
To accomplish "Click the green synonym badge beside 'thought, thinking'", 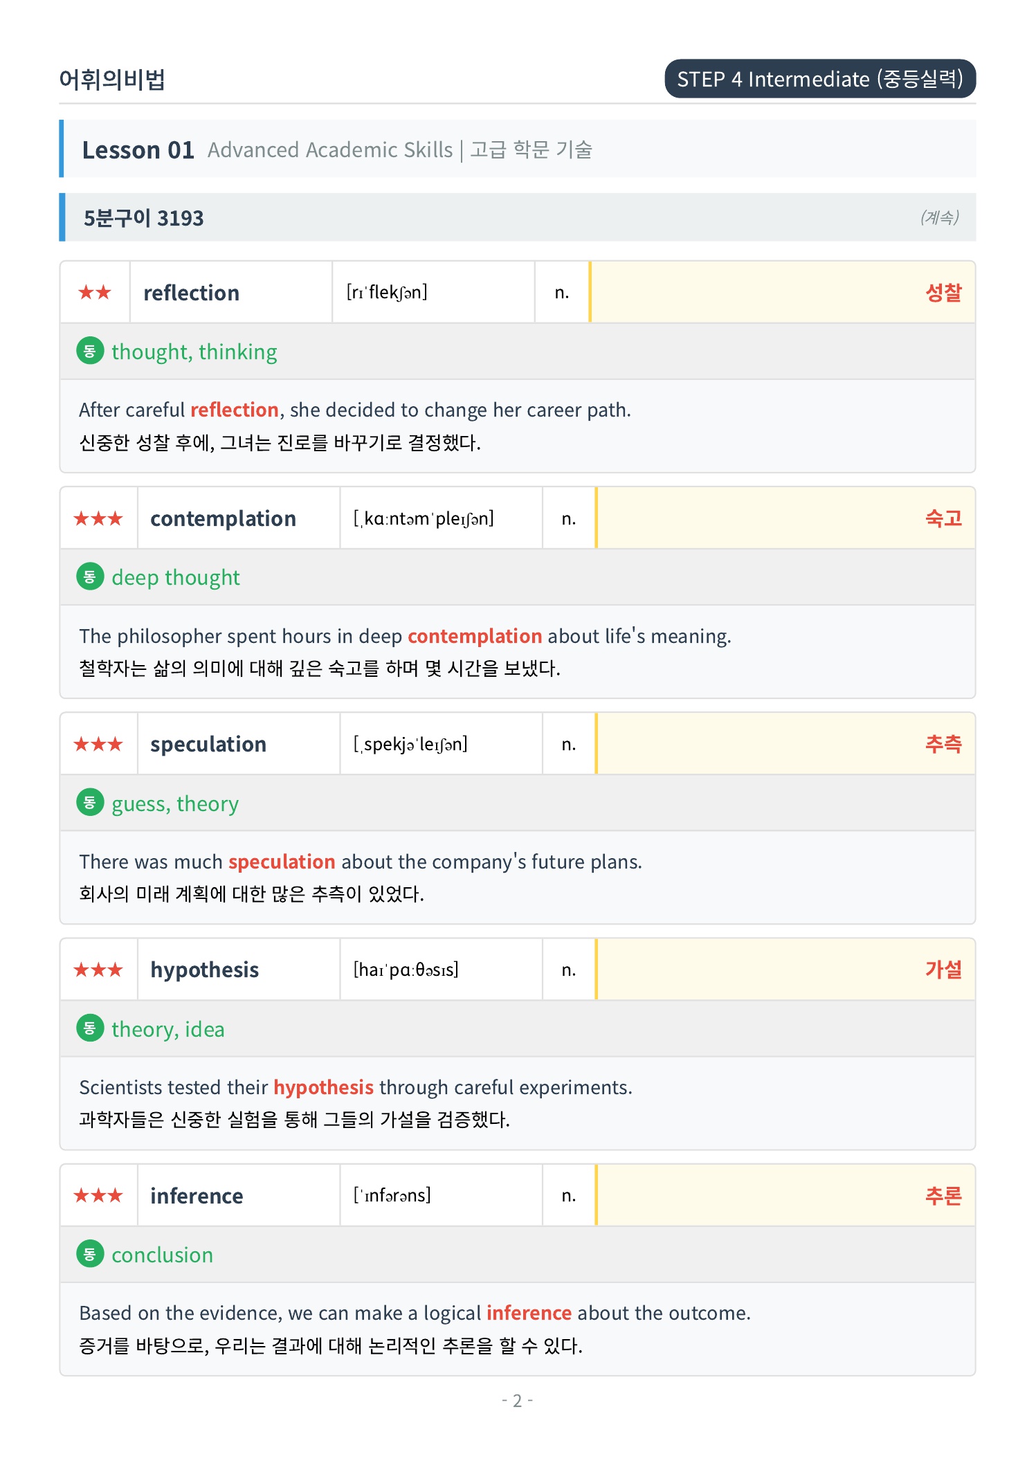I will pyautogui.click(x=90, y=351).
